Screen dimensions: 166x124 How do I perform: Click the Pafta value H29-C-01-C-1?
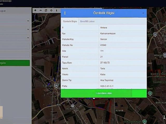pos(107,86)
